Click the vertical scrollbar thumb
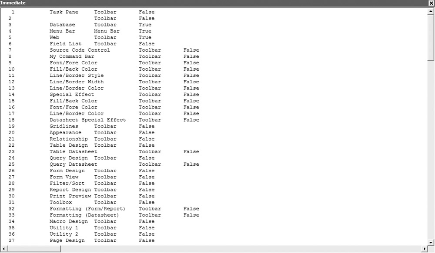Image resolution: width=435 pixels, height=253 pixels. click(431, 37)
